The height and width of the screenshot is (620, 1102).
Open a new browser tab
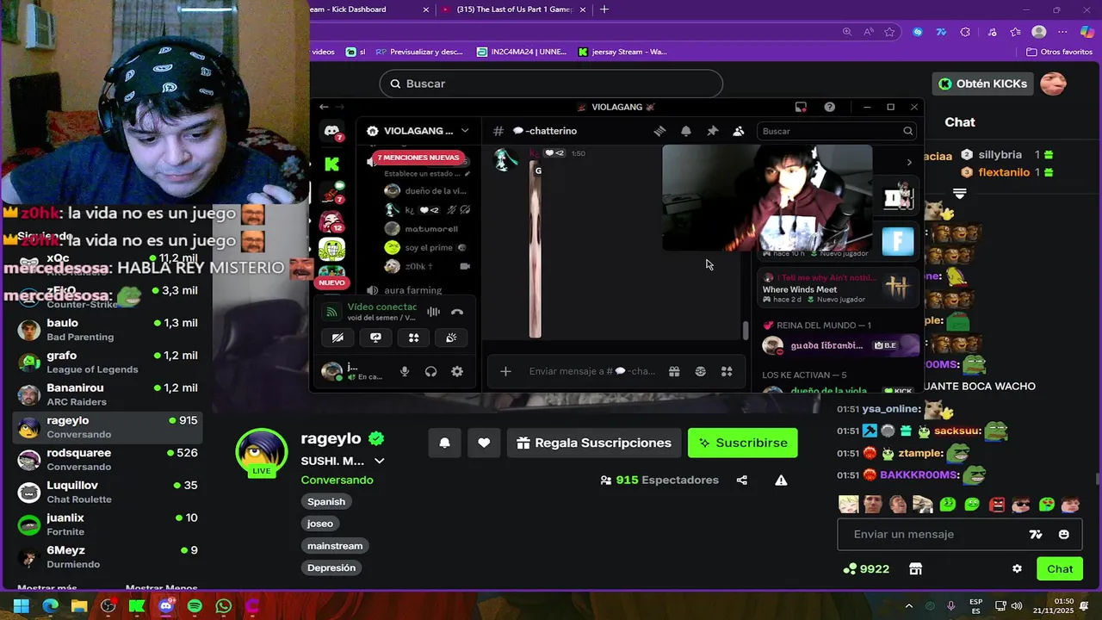604,9
